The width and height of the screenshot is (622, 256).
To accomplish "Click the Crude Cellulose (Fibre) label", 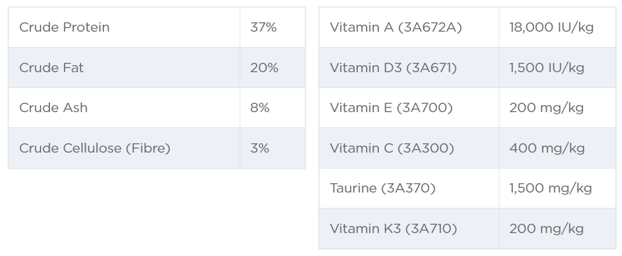I will pyautogui.click(x=95, y=148).
